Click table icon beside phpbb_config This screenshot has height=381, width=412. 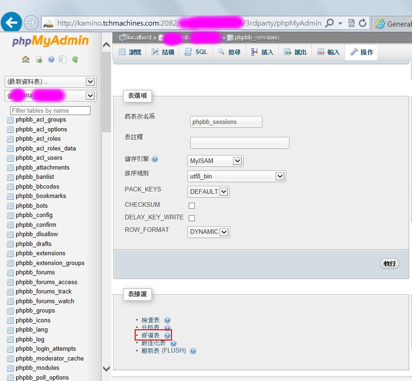pos(10,216)
